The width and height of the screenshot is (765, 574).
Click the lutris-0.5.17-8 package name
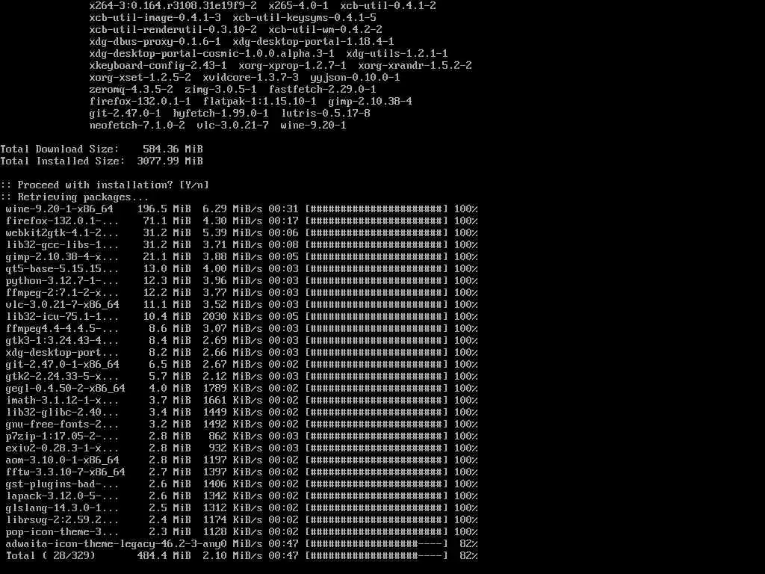(x=326, y=114)
